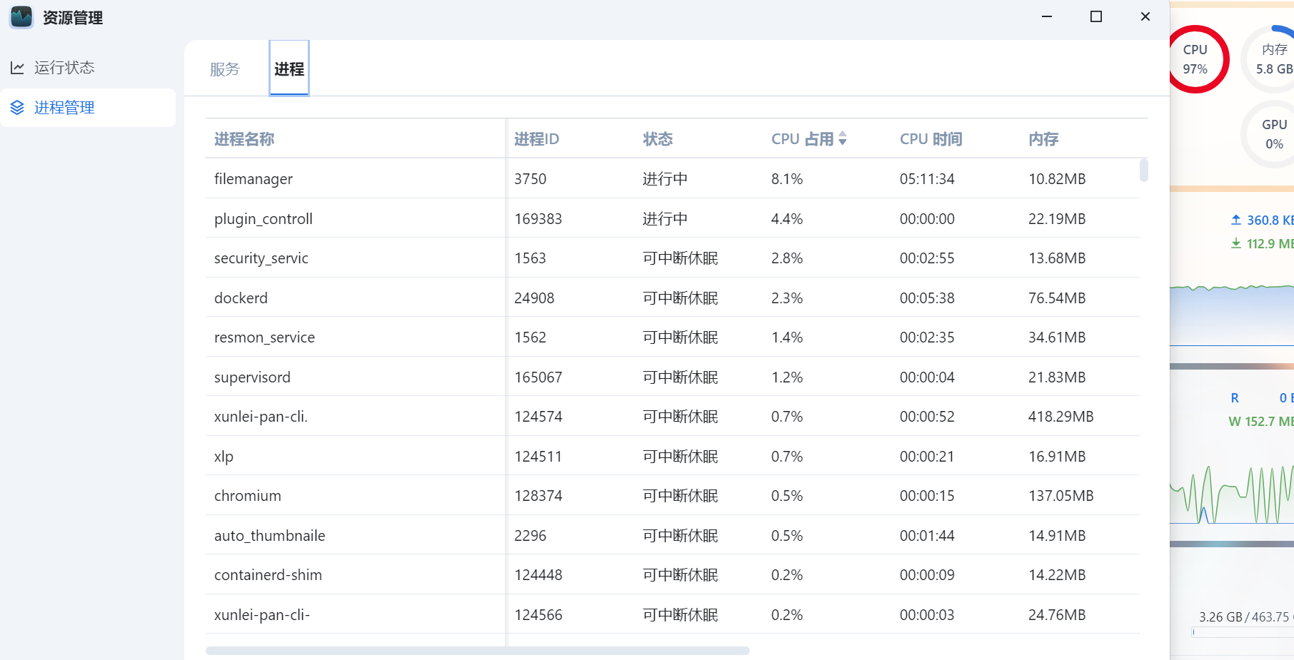This screenshot has height=660, width=1294.
Task: Click the running status chart icon
Action: click(x=17, y=68)
